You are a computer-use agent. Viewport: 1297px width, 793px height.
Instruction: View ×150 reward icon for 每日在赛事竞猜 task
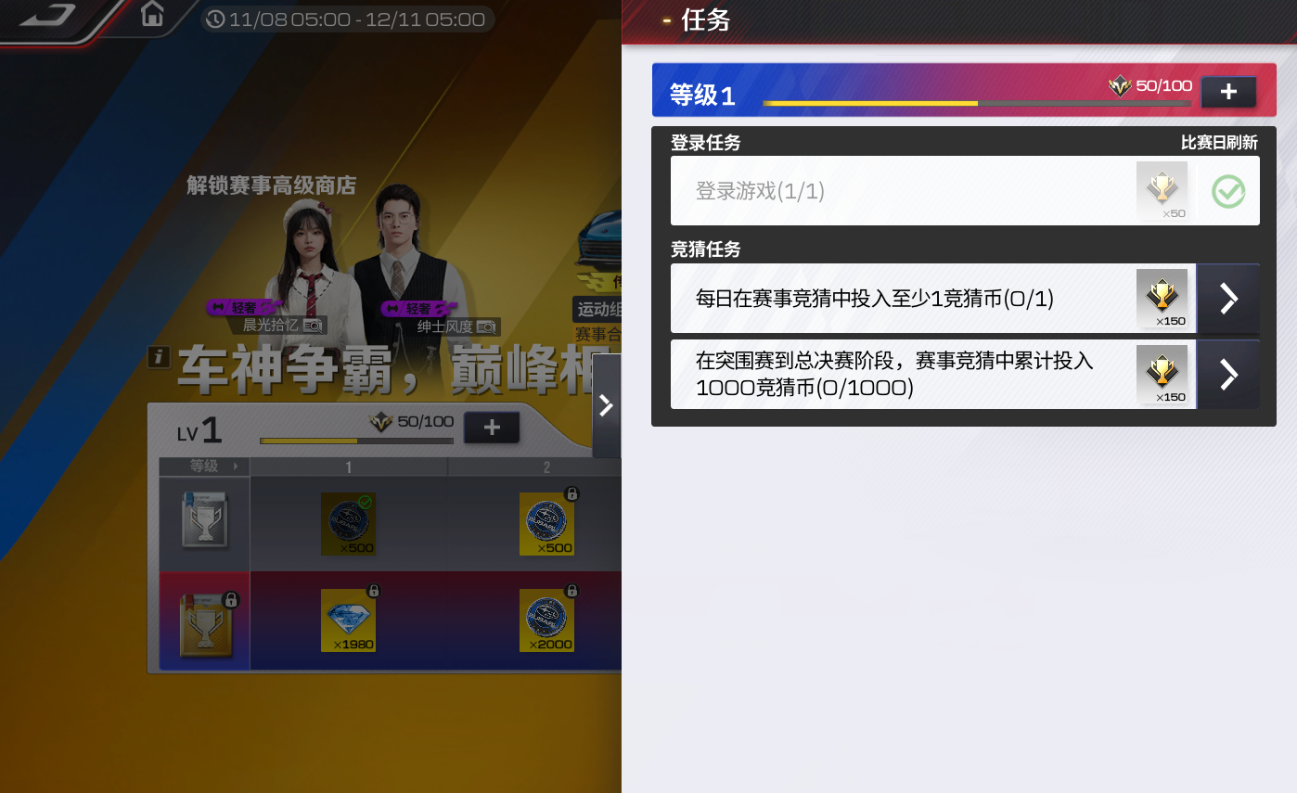tap(1162, 299)
